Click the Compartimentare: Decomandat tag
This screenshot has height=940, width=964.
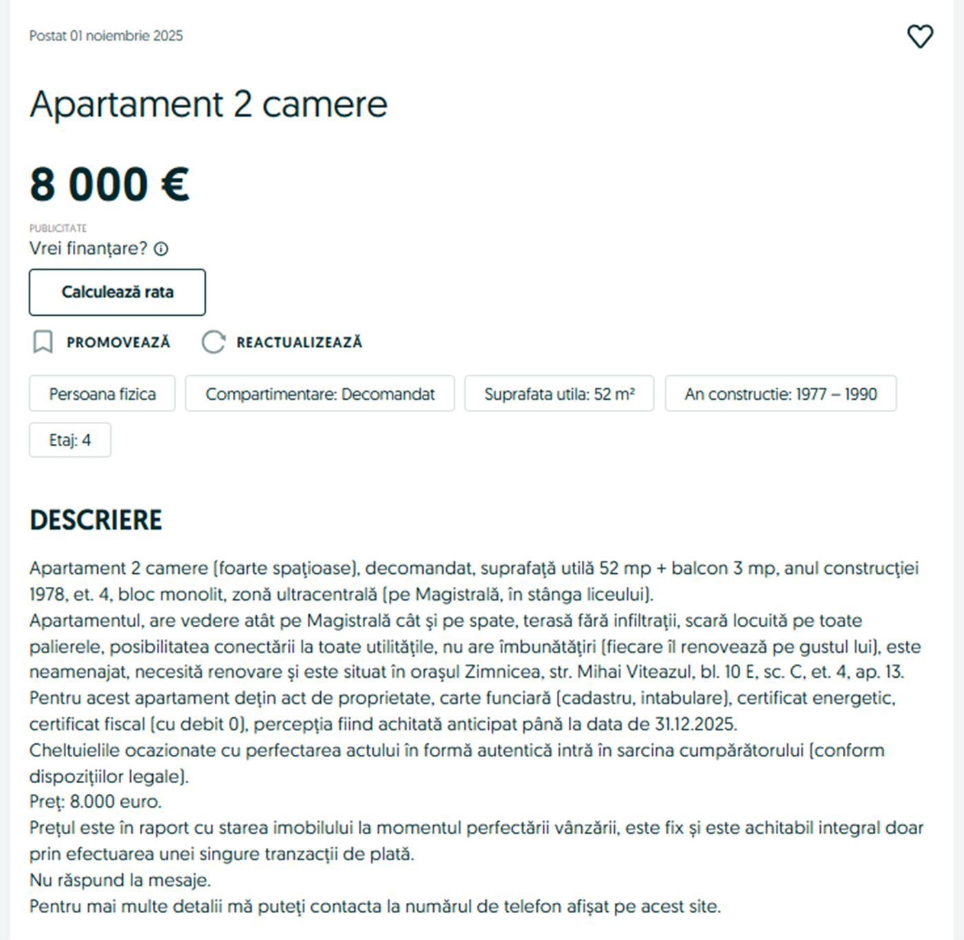(319, 394)
